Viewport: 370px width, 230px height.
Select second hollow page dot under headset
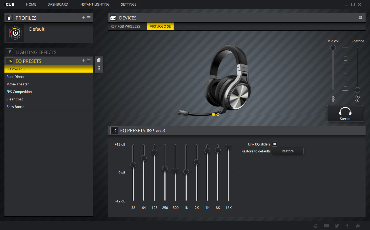tap(218, 114)
